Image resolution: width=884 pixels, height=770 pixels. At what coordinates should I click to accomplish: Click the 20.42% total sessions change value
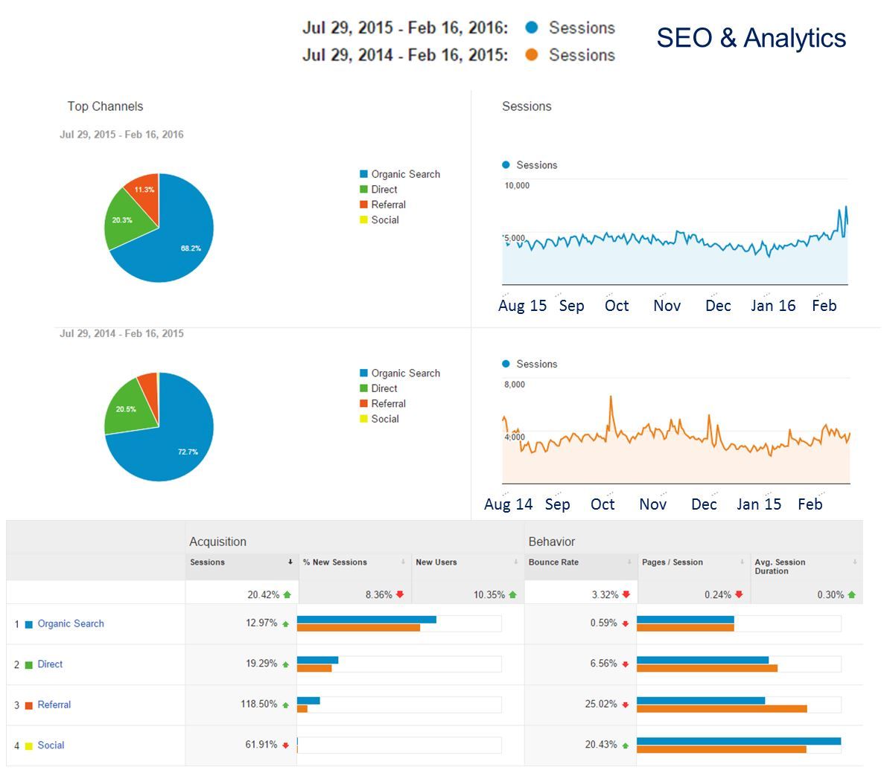click(264, 594)
